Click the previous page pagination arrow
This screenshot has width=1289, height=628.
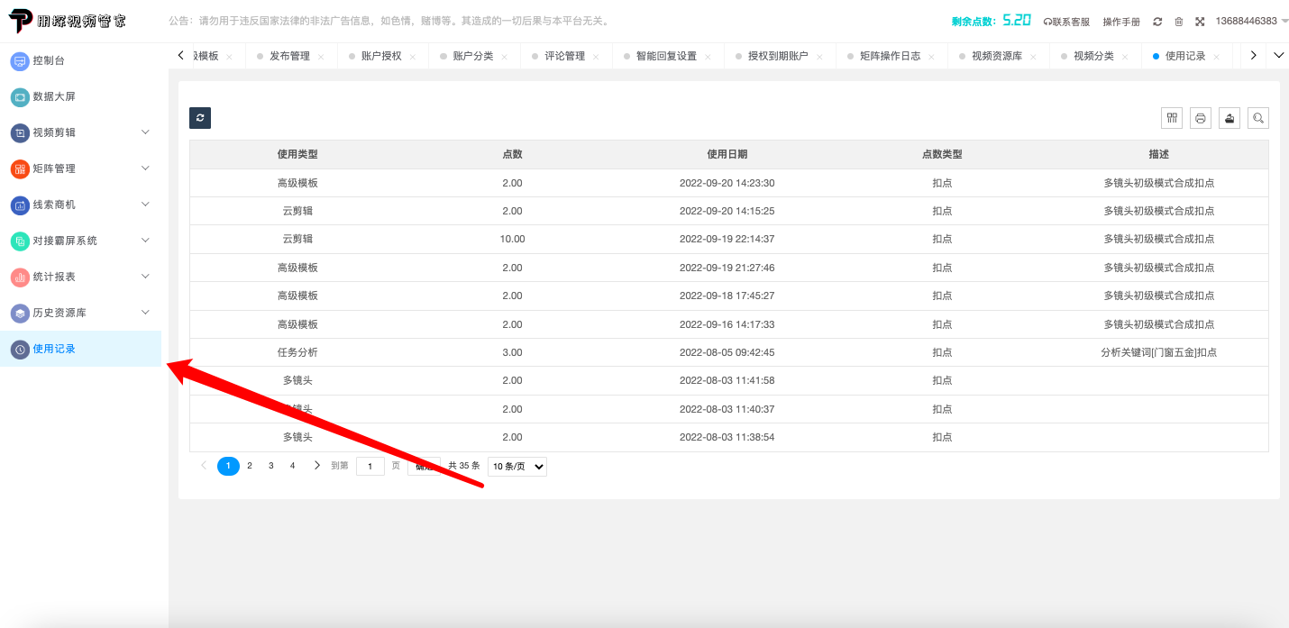point(204,466)
